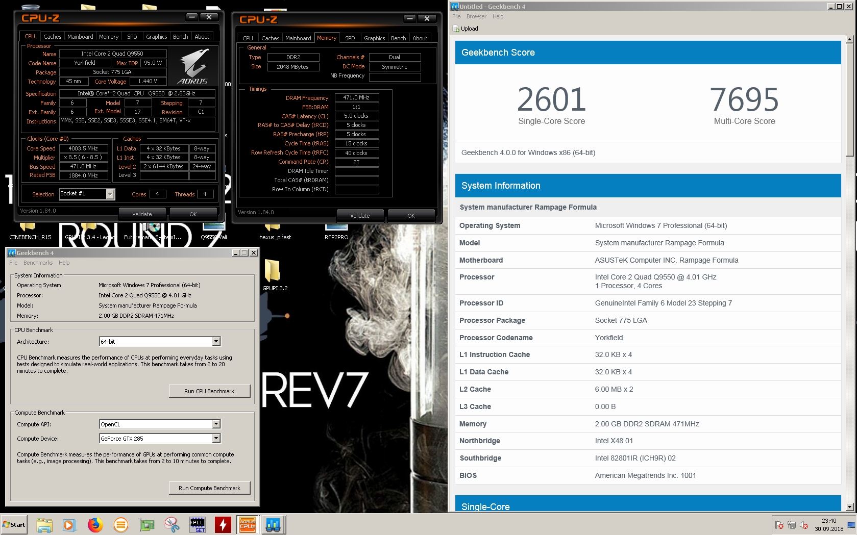Click the Rated FSB 1884.0 MHz field

point(83,175)
